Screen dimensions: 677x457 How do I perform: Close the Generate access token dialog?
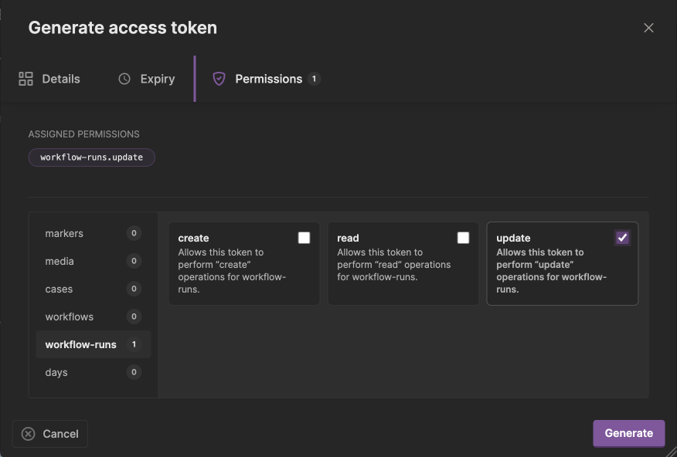(x=648, y=28)
